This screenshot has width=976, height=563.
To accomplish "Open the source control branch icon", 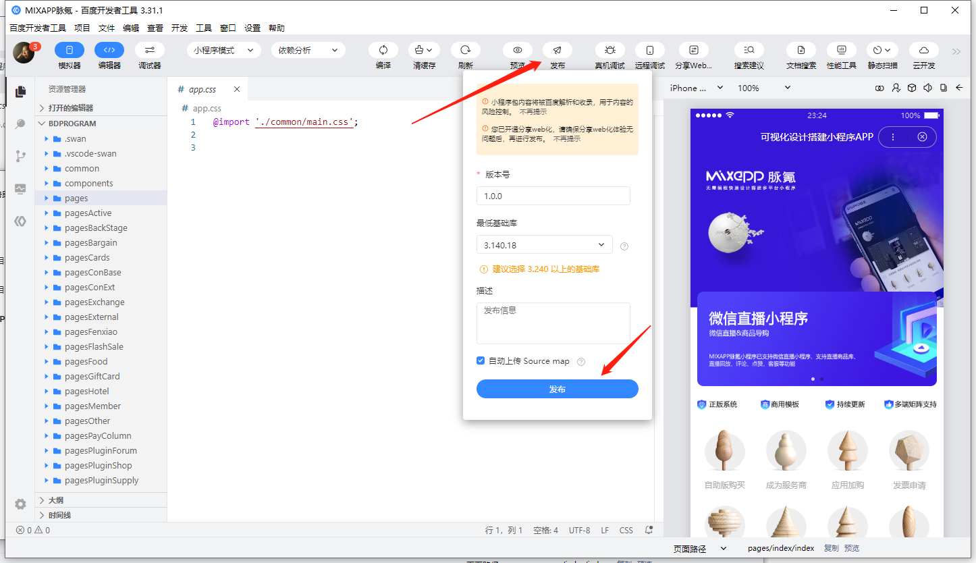I will click(20, 156).
